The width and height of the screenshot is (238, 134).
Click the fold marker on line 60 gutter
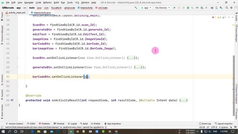point(17,67)
